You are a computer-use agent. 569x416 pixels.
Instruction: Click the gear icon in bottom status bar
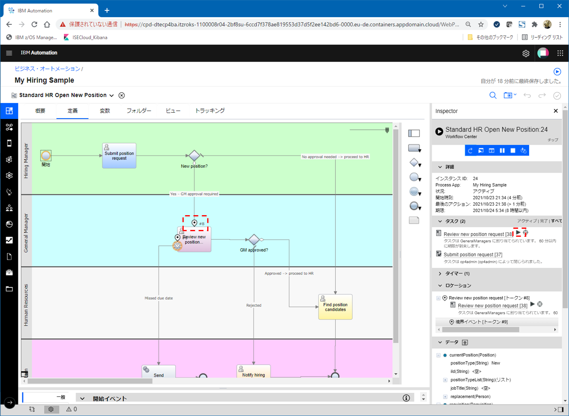(x=51, y=409)
